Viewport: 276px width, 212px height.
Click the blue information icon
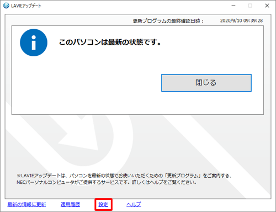click(34, 43)
